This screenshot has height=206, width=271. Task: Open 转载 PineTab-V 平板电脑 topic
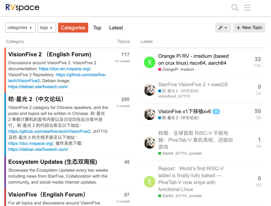coord(195,140)
